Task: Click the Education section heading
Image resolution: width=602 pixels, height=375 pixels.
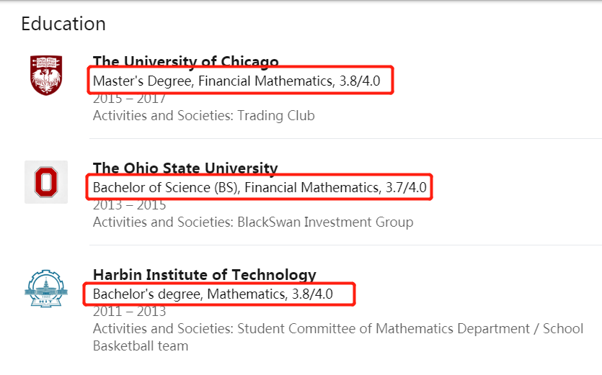Action: tap(63, 24)
